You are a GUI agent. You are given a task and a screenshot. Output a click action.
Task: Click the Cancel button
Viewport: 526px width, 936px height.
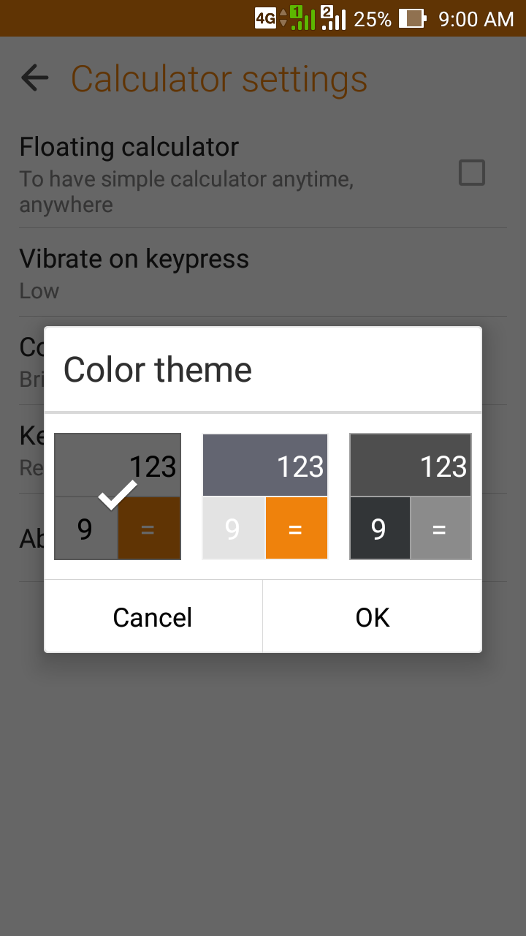tap(153, 616)
